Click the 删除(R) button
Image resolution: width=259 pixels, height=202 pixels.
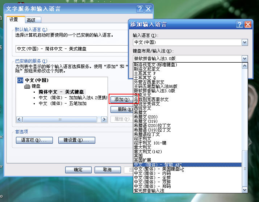coord(122,109)
